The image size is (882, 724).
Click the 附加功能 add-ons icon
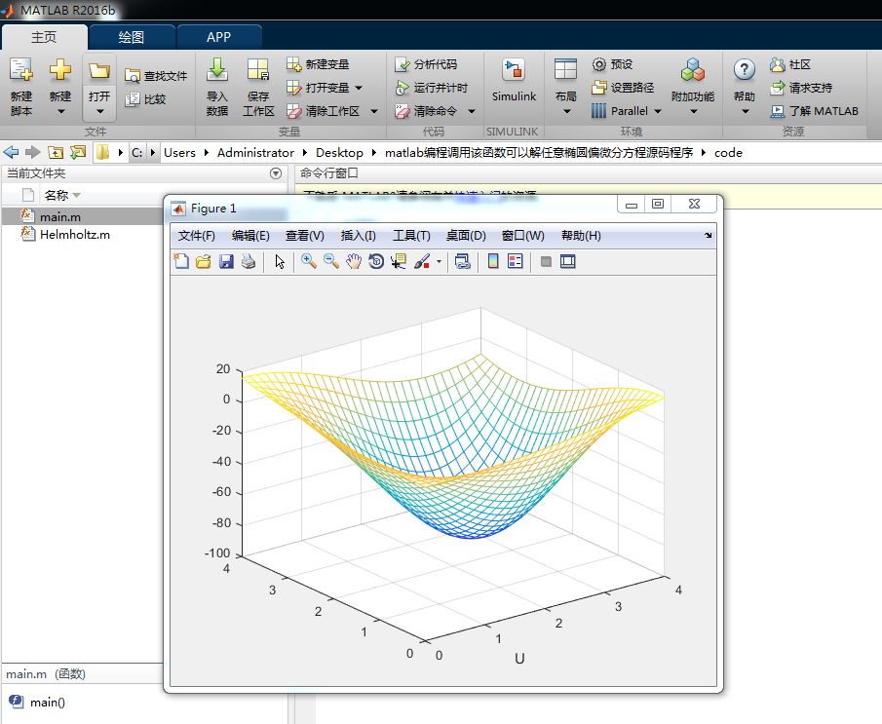click(692, 71)
